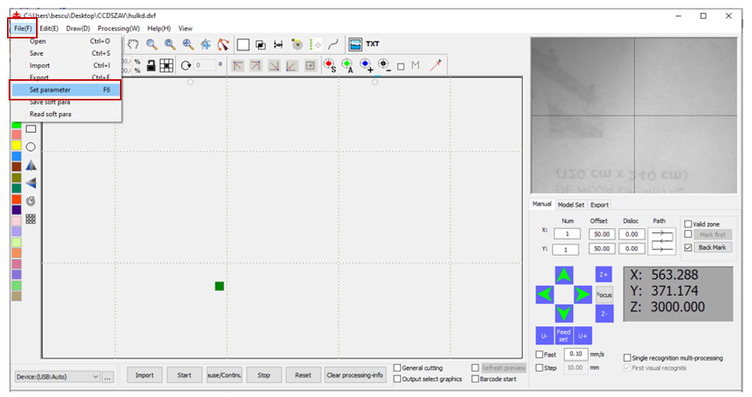The height and width of the screenshot is (397, 752).
Task: Click the blue mark point plus icon
Action: pos(366,65)
